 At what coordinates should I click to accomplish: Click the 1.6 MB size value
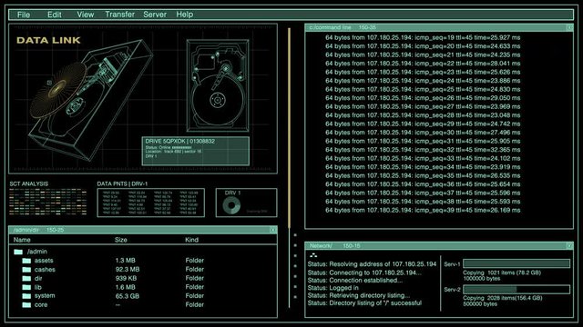pos(126,287)
